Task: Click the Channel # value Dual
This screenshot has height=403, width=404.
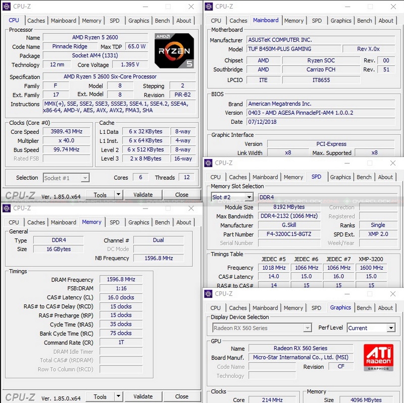Action: click(x=159, y=240)
